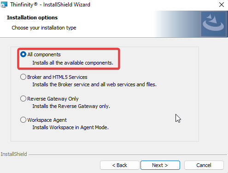Viewport: 228px width, 173px height.
Task: Close the InstallShield Wizard window
Action: click(222, 5)
